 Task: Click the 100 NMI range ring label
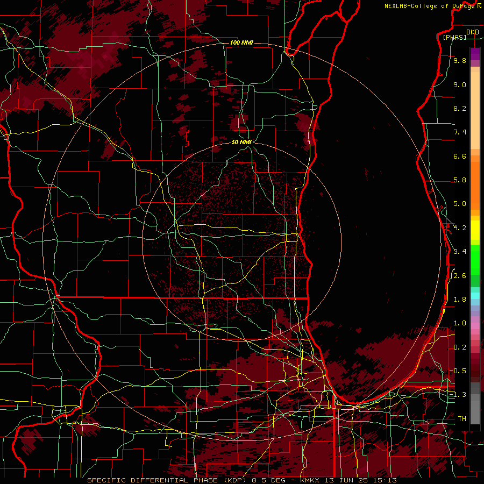[x=241, y=42]
